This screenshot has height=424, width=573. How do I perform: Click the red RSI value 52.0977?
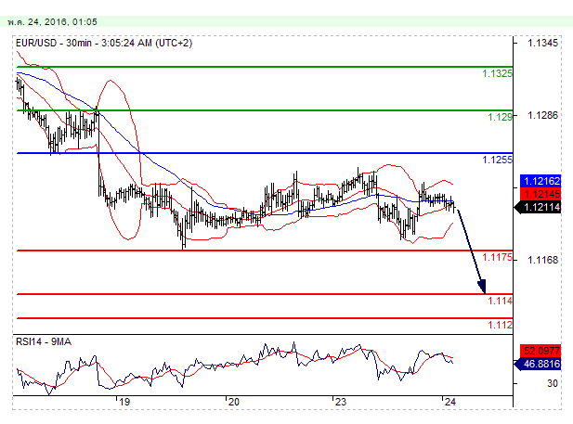click(x=540, y=351)
